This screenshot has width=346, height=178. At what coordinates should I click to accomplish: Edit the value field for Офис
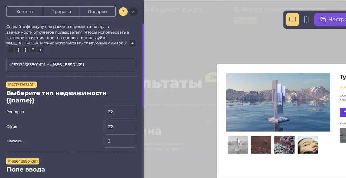click(121, 127)
